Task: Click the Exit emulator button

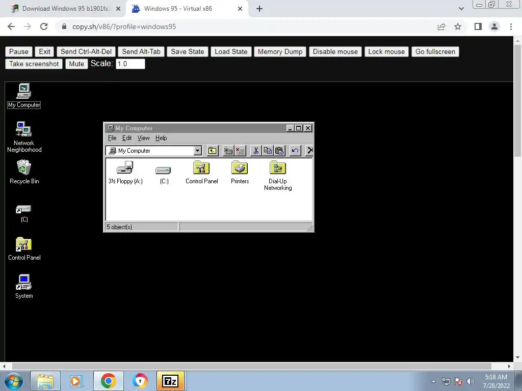Action: (44, 51)
